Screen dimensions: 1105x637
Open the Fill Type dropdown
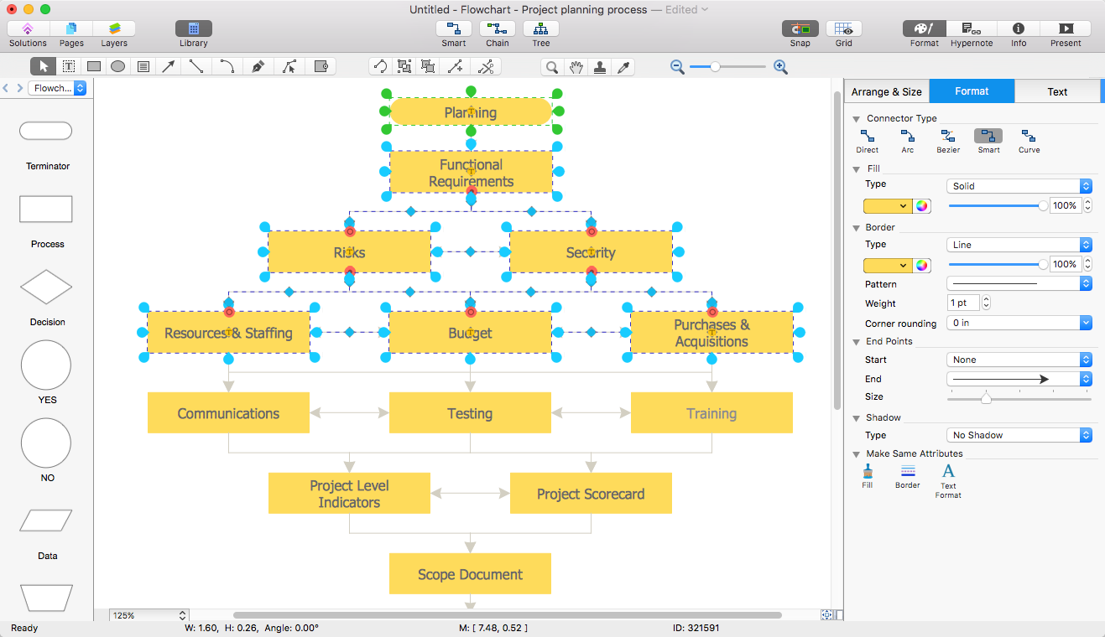coord(1019,186)
